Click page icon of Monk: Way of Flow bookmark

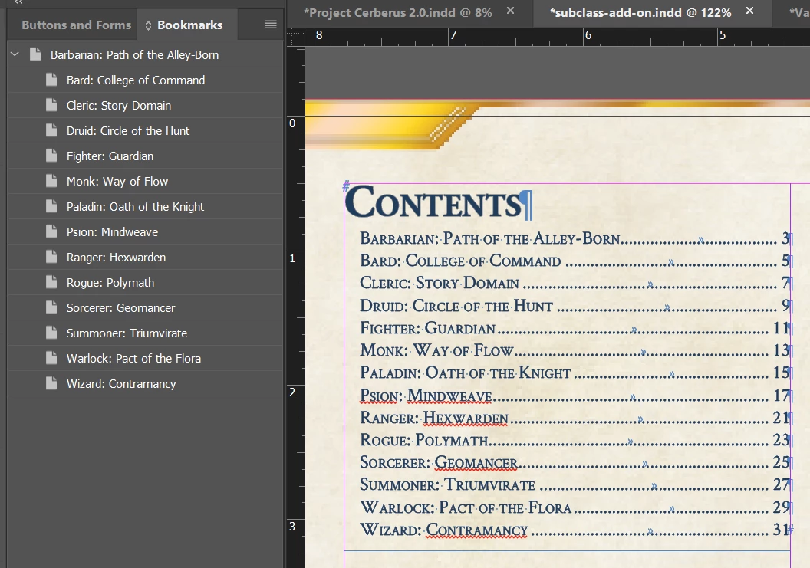[51, 181]
